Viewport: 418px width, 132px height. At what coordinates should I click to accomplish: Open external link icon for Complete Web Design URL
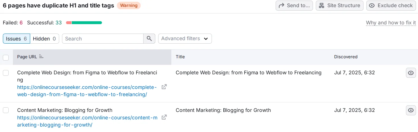coord(164,87)
